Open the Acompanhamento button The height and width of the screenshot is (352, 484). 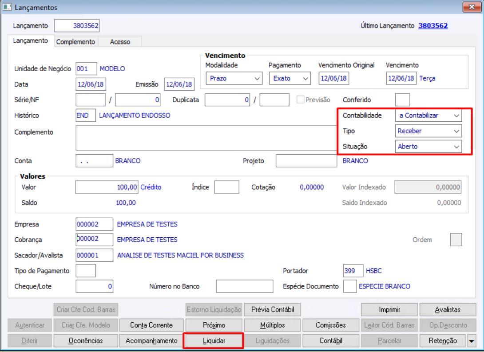pyautogui.click(x=151, y=340)
